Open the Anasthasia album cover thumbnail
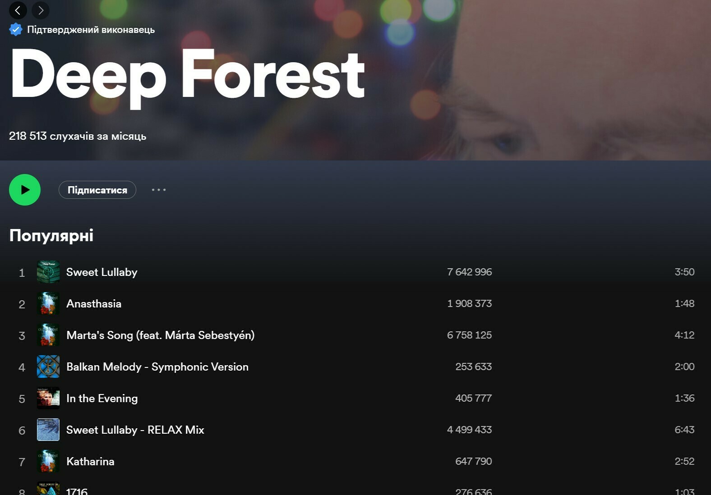The height and width of the screenshot is (495, 711). (x=48, y=303)
